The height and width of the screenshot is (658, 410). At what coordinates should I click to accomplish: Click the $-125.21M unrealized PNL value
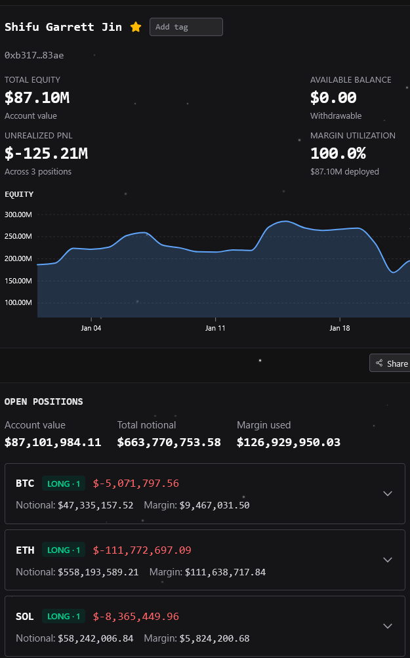[x=46, y=154]
